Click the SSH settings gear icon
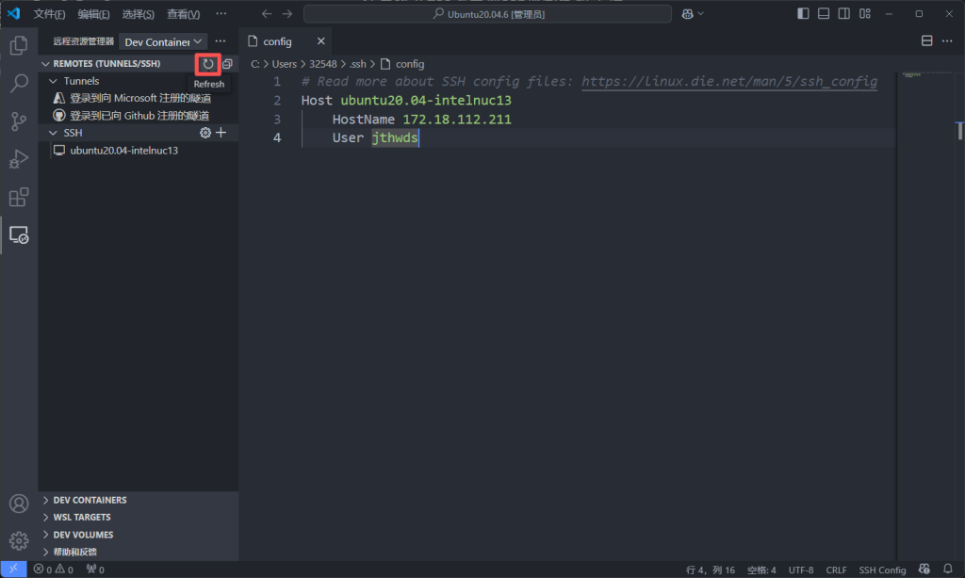The width and height of the screenshot is (965, 578). [205, 133]
